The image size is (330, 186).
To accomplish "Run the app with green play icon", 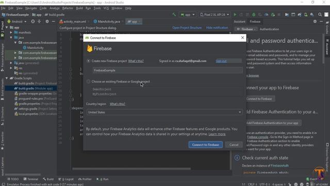I will click(x=235, y=14).
